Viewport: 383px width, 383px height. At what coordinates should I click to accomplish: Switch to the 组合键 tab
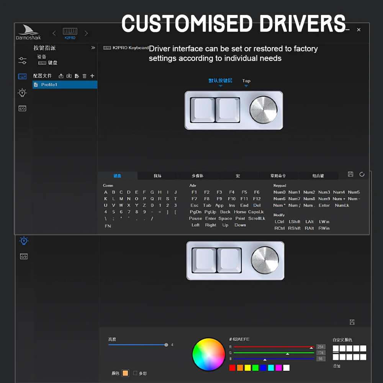[x=318, y=176]
